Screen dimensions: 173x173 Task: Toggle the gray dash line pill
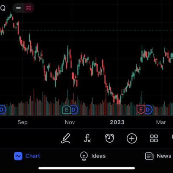(x=19, y=8)
